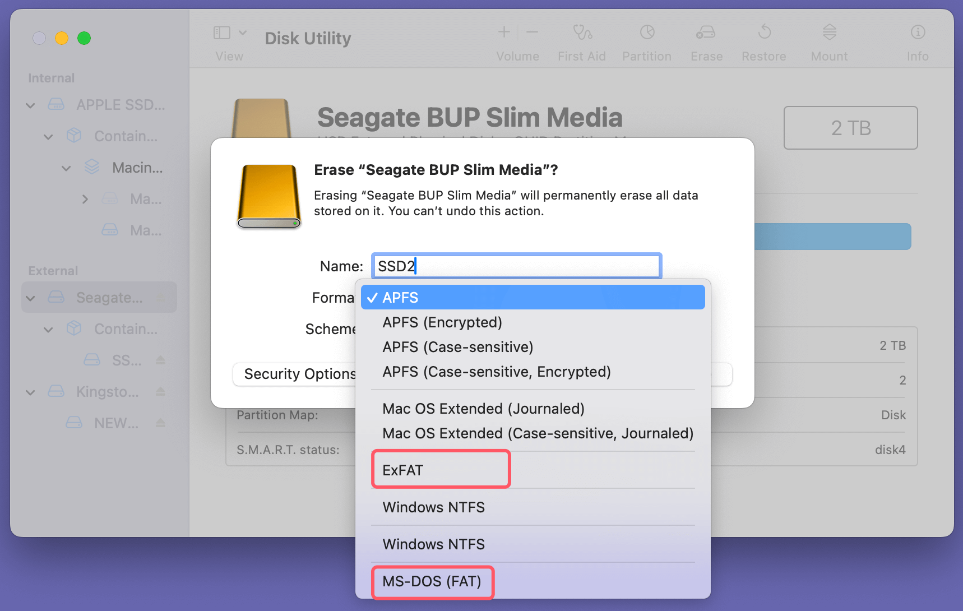Click the SSD2 name input field
Viewport: 963px width, 611px height.
click(x=516, y=266)
